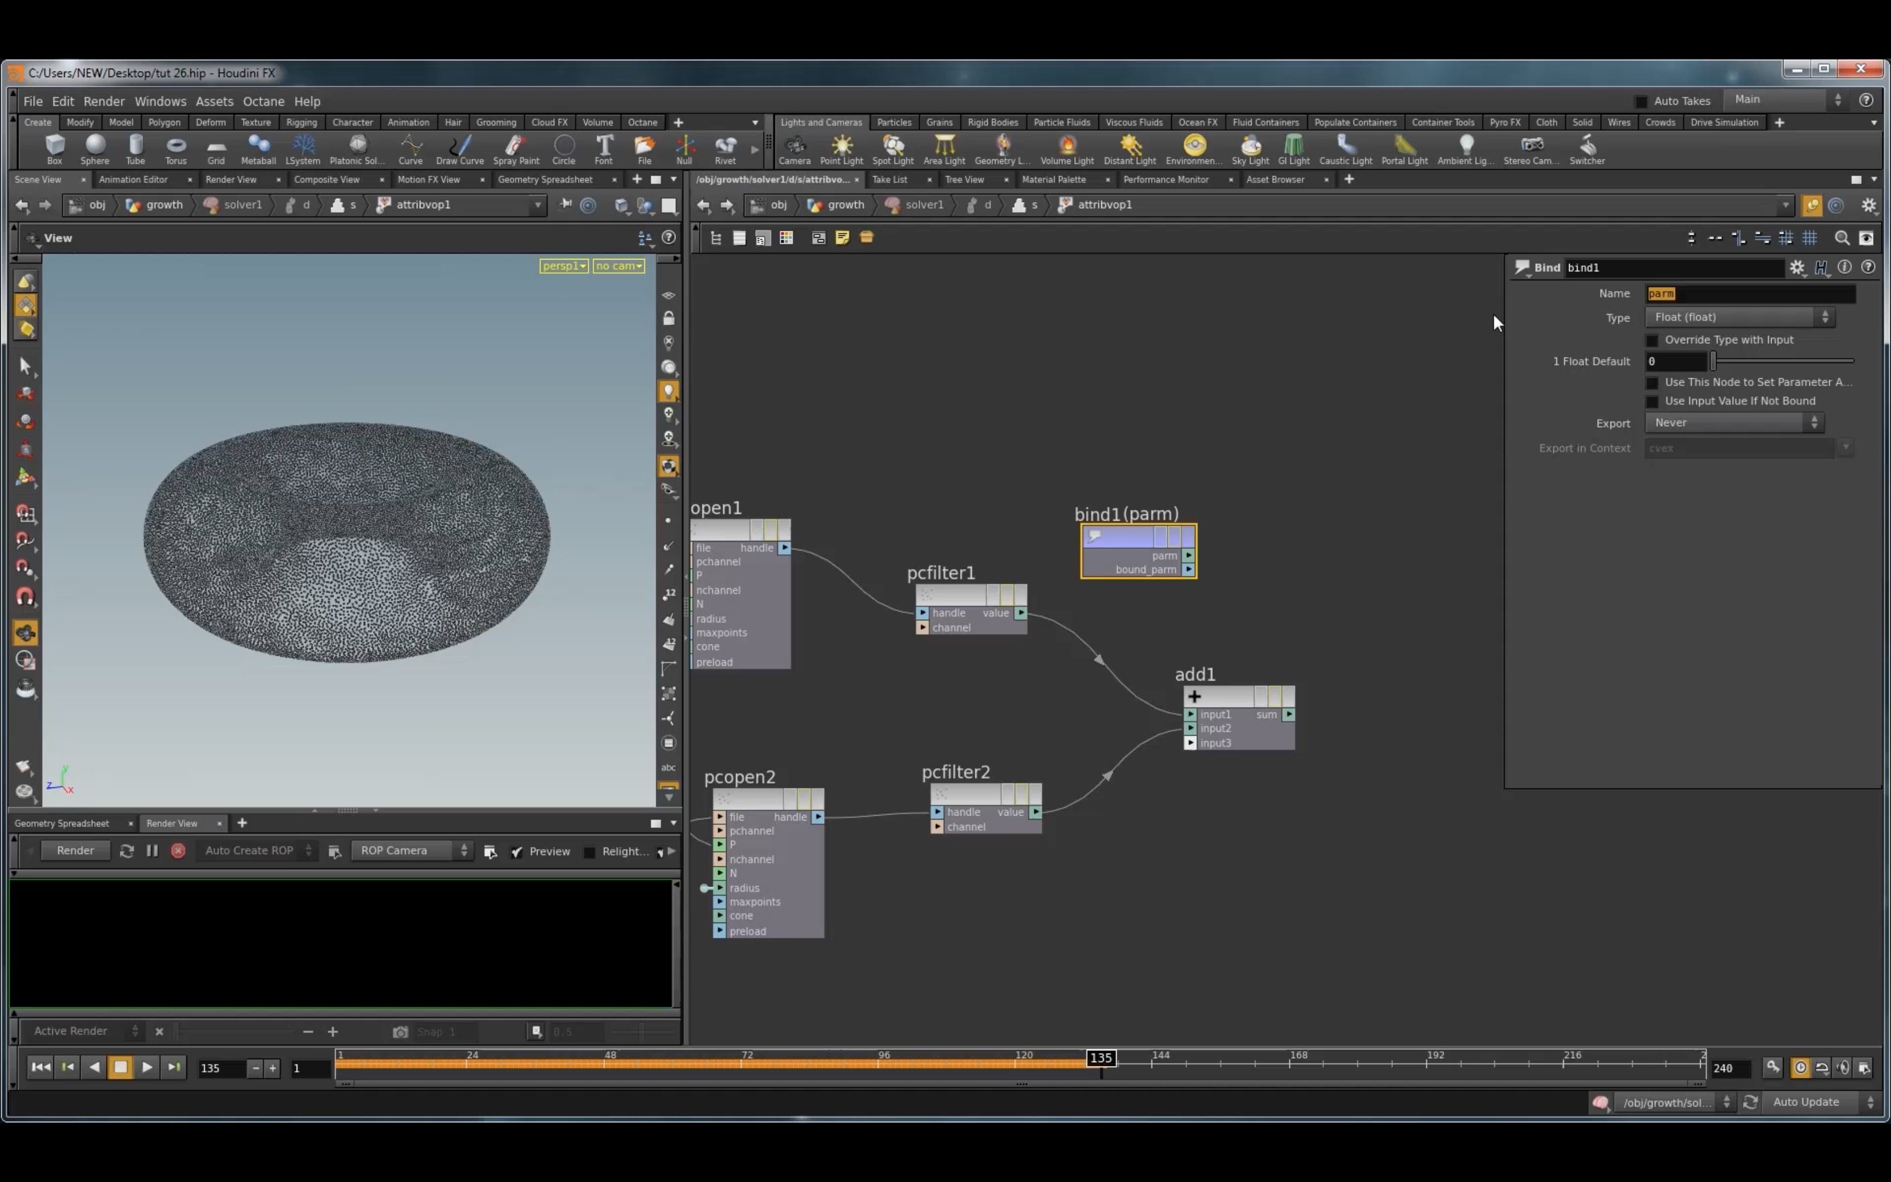
Task: Add a Distant Light
Action: (1130, 149)
